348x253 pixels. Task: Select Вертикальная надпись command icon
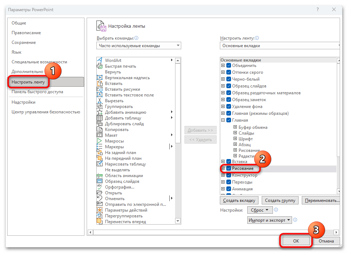(100, 77)
